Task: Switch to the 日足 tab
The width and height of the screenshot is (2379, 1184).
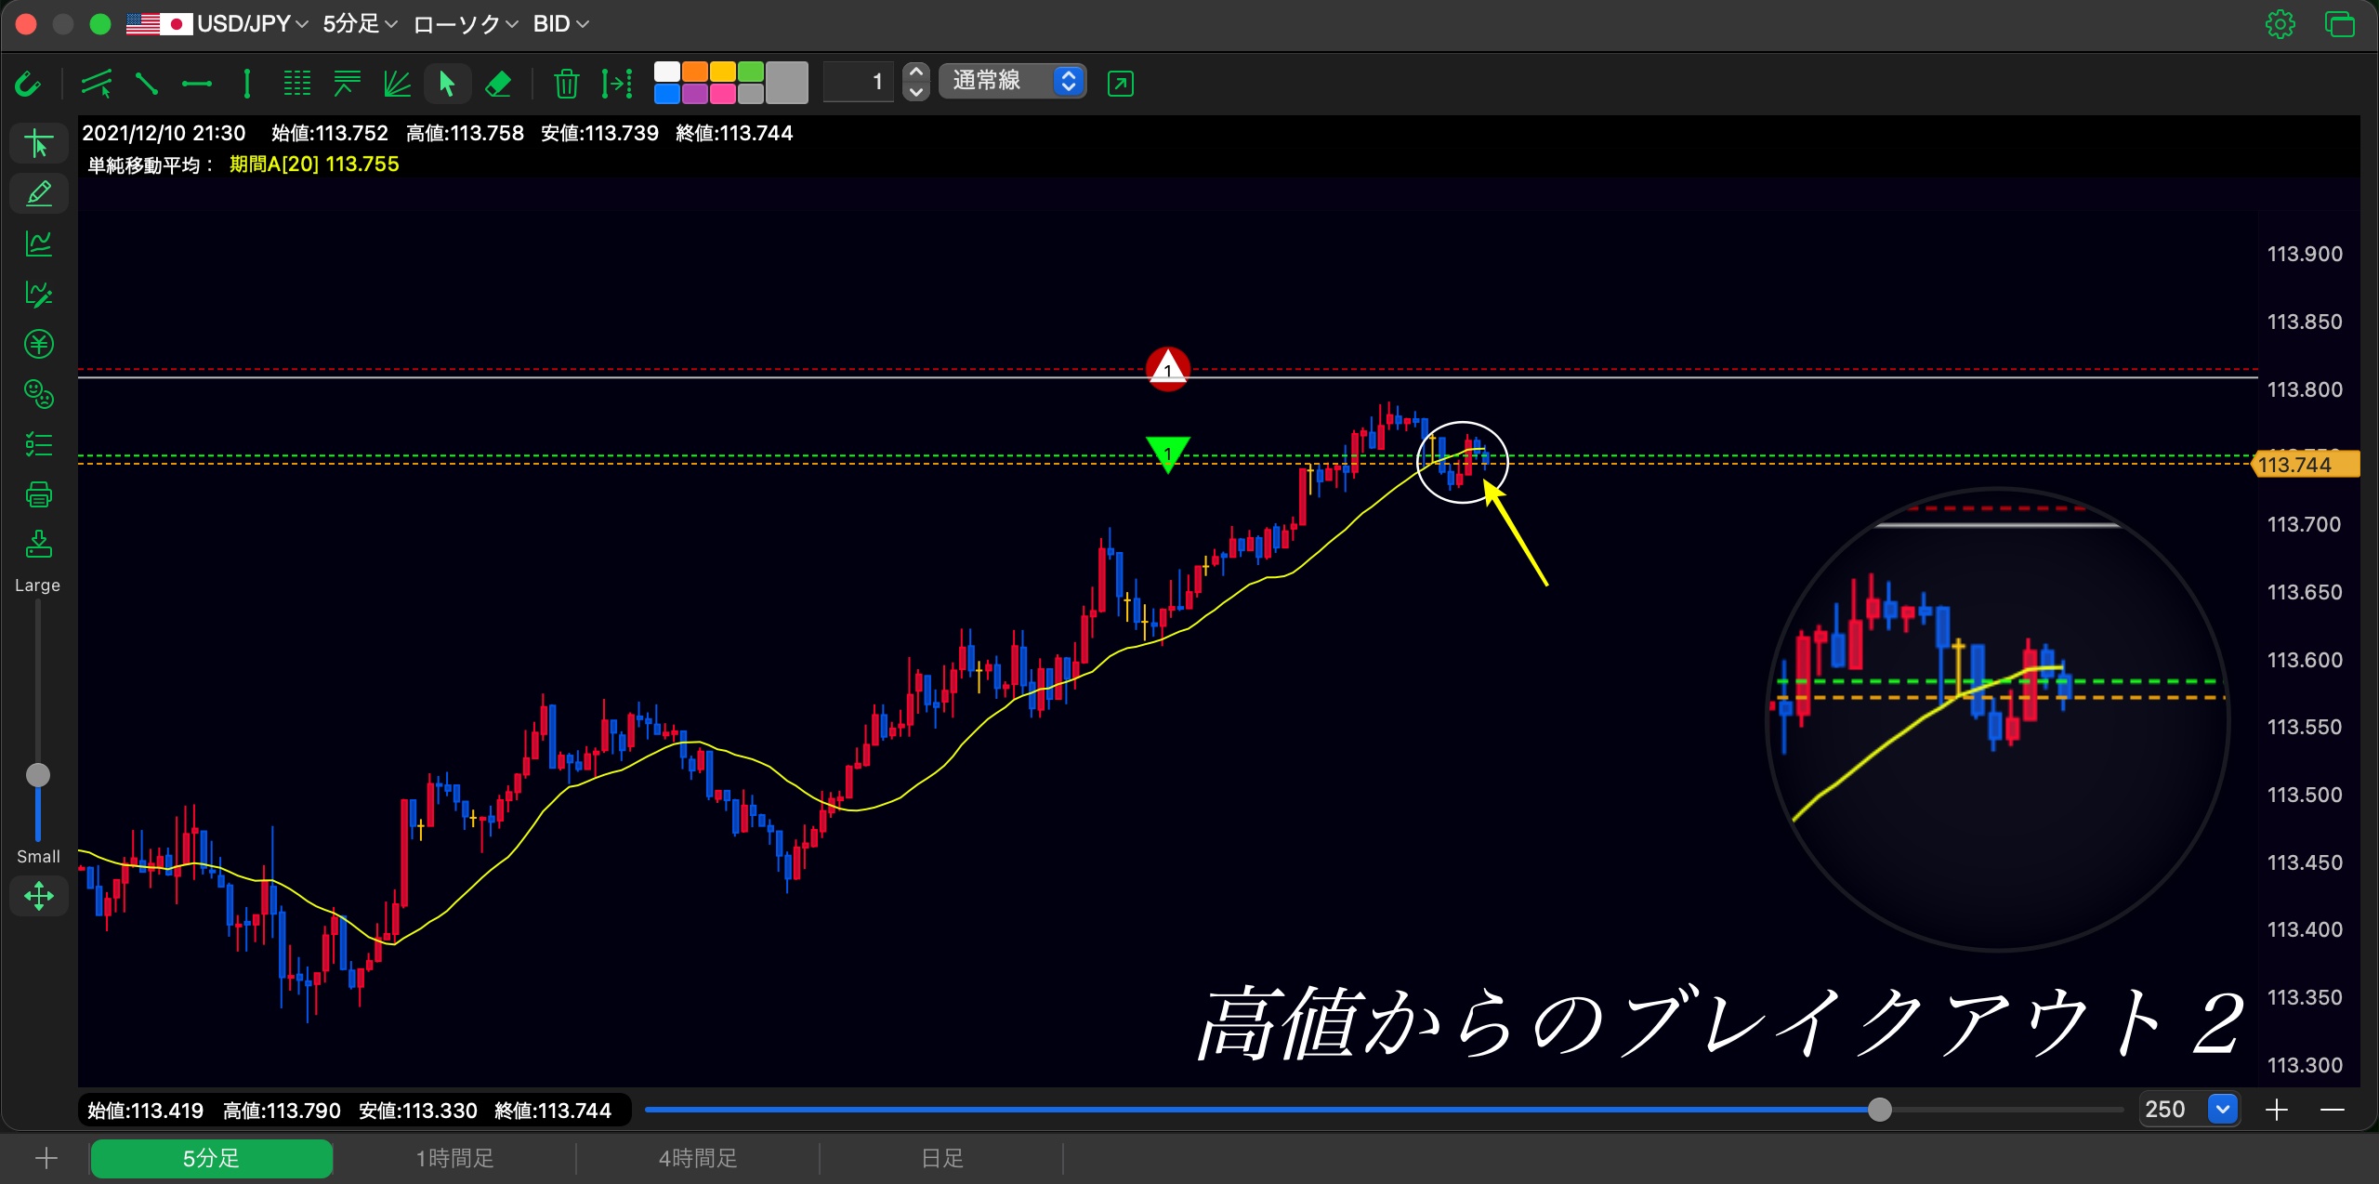Action: (941, 1158)
